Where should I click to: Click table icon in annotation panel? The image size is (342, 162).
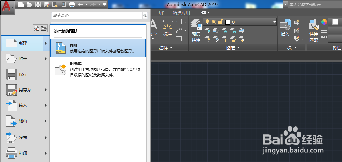(x=179, y=39)
